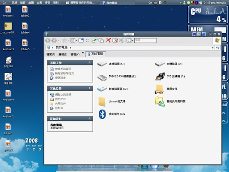Select the Jimmy 的文件 folder

point(111,102)
